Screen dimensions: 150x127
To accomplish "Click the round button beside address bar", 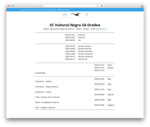I will coord(102,6).
